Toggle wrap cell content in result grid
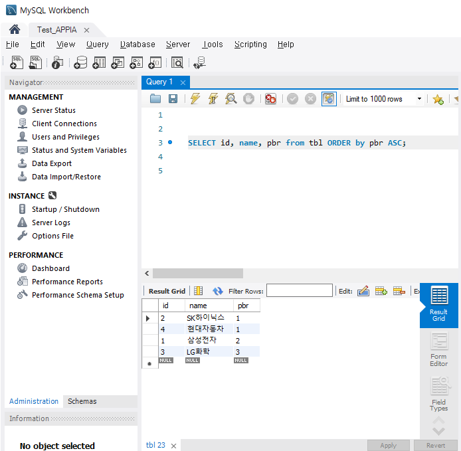This screenshot has width=461, height=451. click(199, 291)
